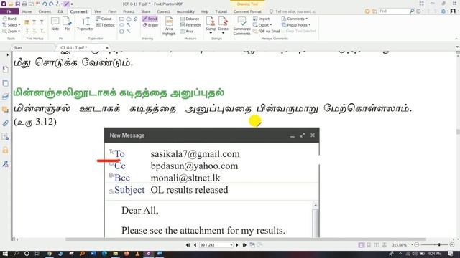Viewport: 460px width, 258px height.
Task: Select the Hand tool
Action: click(x=9, y=19)
